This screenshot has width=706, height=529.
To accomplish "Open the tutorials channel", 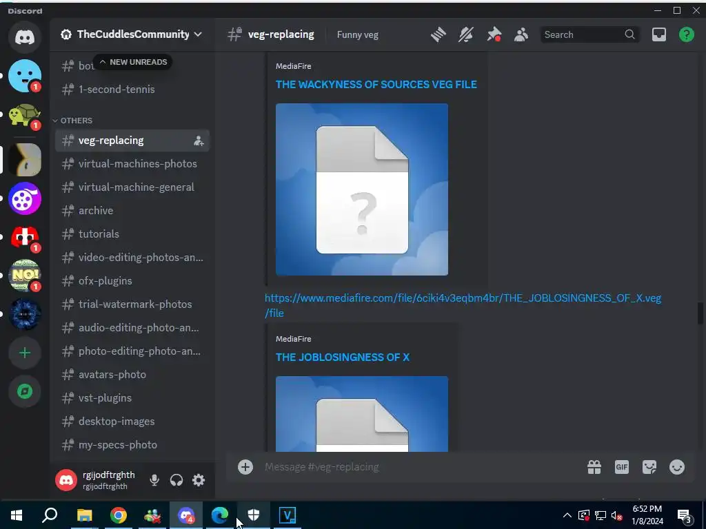I will pos(132,234).
